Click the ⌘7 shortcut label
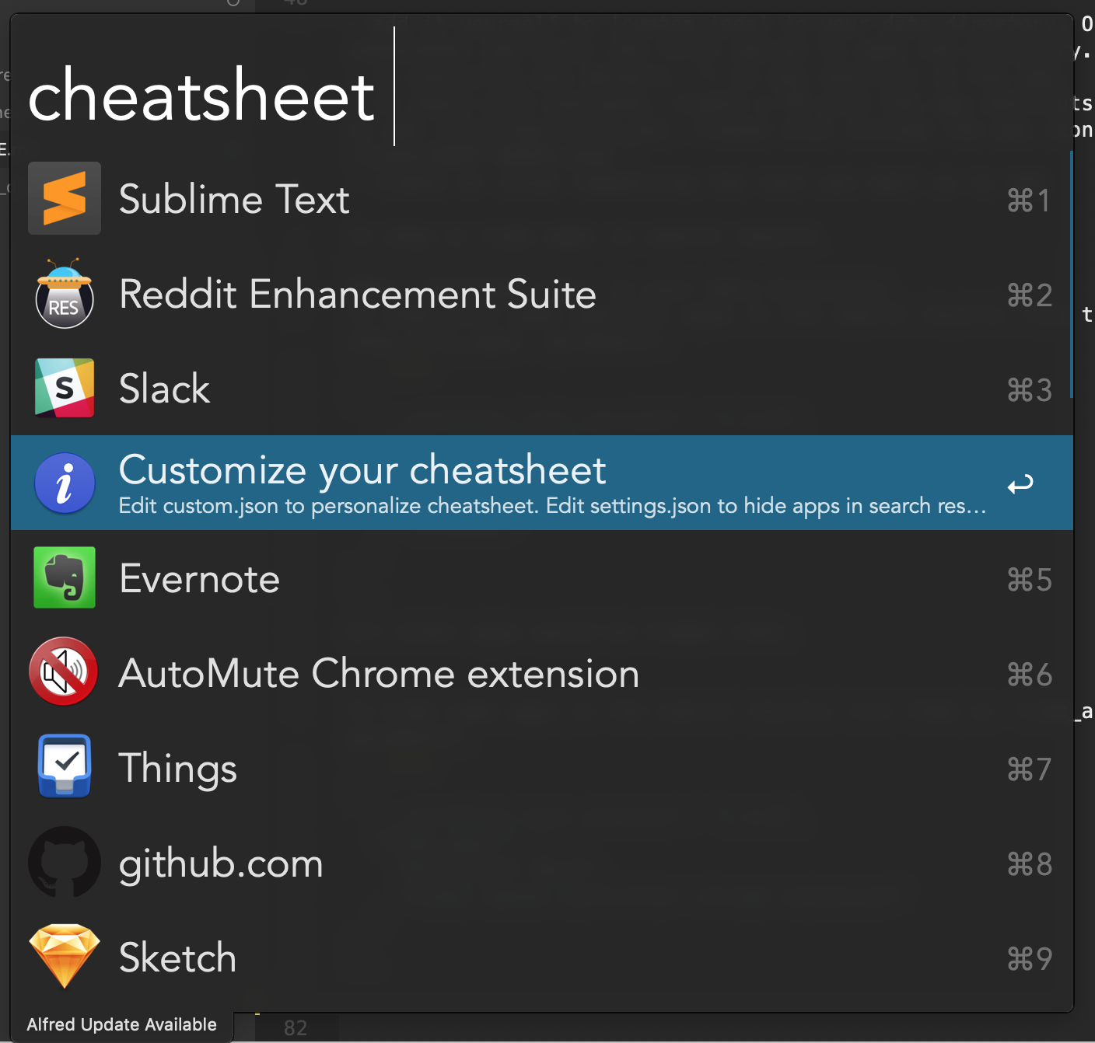The height and width of the screenshot is (1043, 1095). click(1029, 769)
